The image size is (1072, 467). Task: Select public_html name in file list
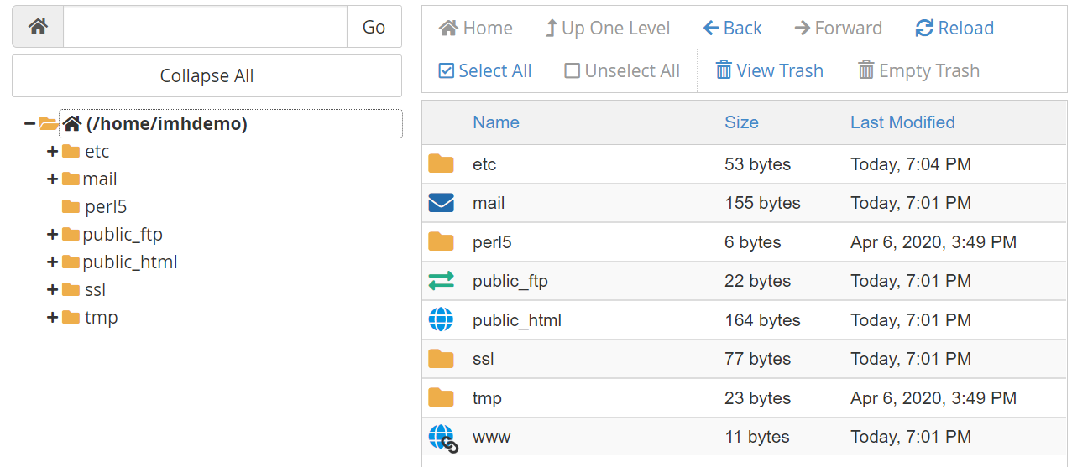click(x=517, y=320)
